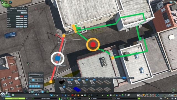Click the first Stretch value field

click(18, 25)
